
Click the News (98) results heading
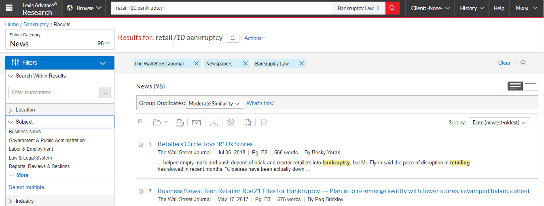point(150,86)
